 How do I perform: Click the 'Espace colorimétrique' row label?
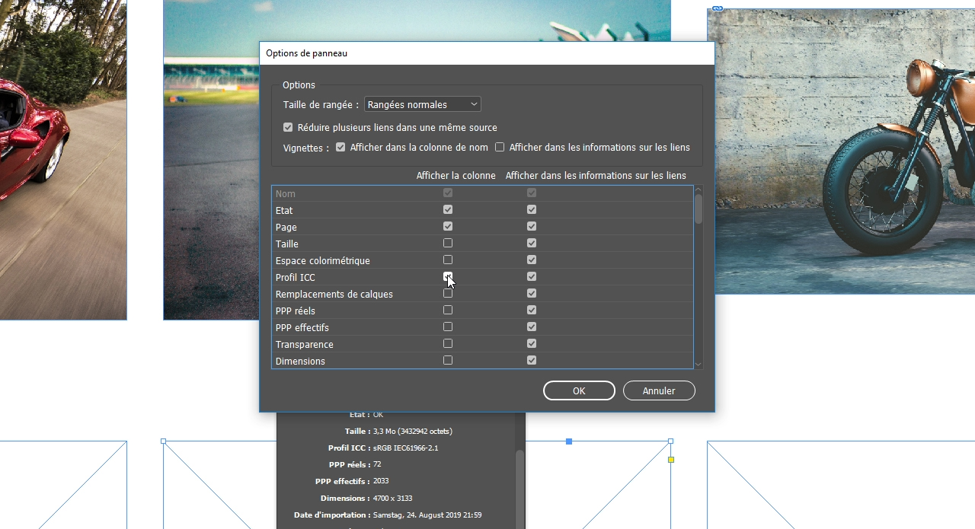323,261
